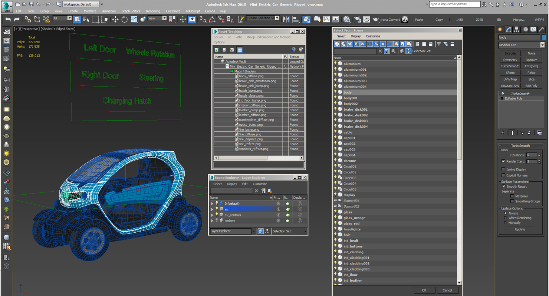Toggle the Angle Snap icon
Screen dimensions: 549x296
click(x=212, y=19)
